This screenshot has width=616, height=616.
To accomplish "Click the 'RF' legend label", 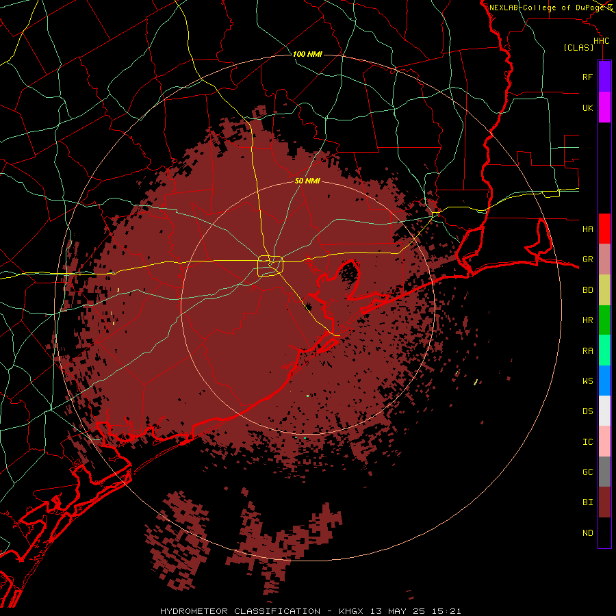I will [x=587, y=77].
